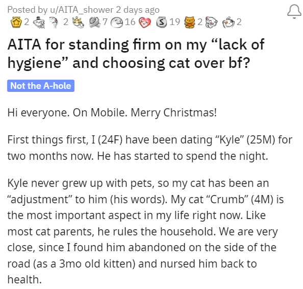Click the helpful award count 7
The width and height of the screenshot is (303, 289).
tap(105, 22)
